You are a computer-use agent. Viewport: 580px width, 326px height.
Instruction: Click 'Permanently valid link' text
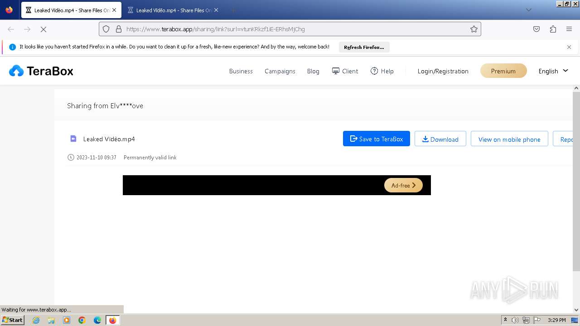[150, 158]
